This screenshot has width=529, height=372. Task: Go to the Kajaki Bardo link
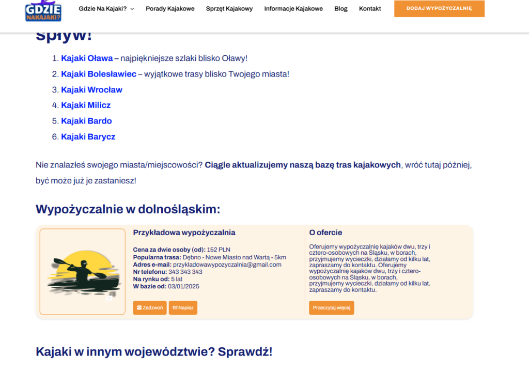pos(86,121)
